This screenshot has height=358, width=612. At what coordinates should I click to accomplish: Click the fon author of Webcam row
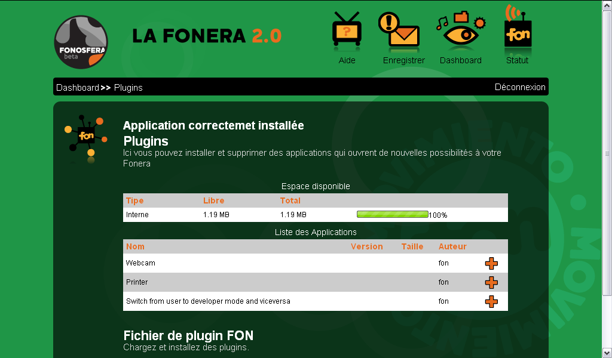(x=443, y=263)
